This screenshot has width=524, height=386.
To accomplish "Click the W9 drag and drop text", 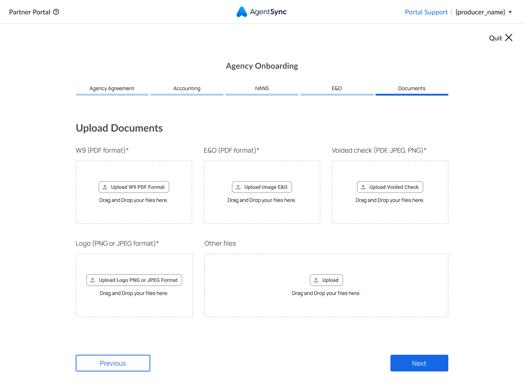I will tap(134, 200).
